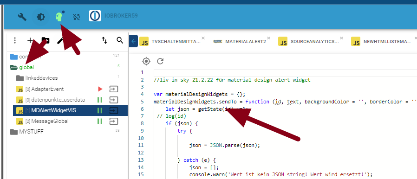Viewport: 417px width, 179px height.
Task: Click the sync-disabled arrows icon in header
Action: point(77,17)
